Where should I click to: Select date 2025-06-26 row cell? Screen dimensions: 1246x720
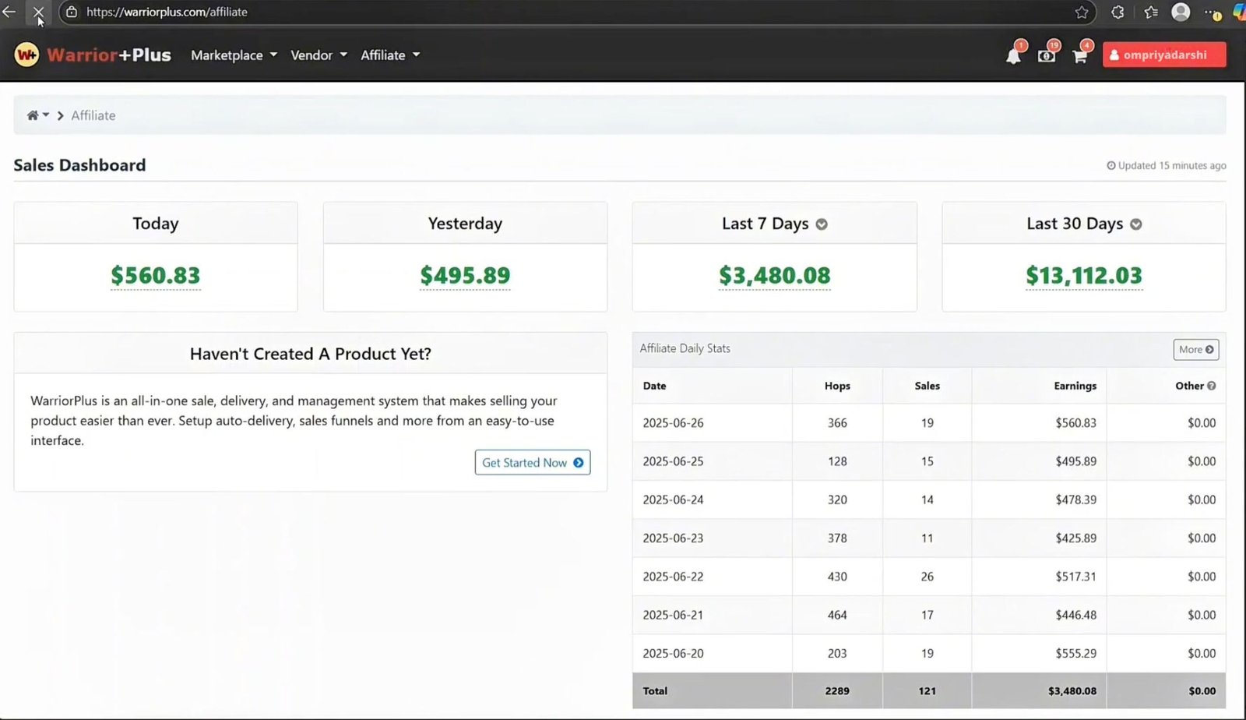[673, 423]
